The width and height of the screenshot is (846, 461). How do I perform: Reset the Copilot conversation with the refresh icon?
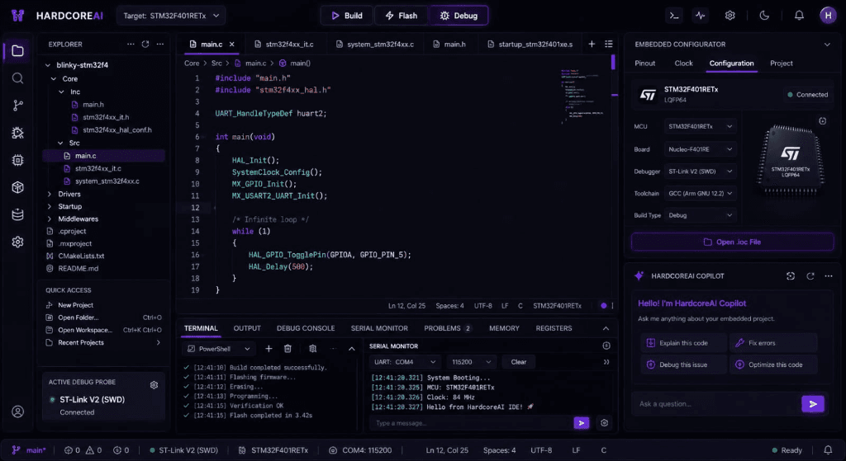[x=810, y=275]
